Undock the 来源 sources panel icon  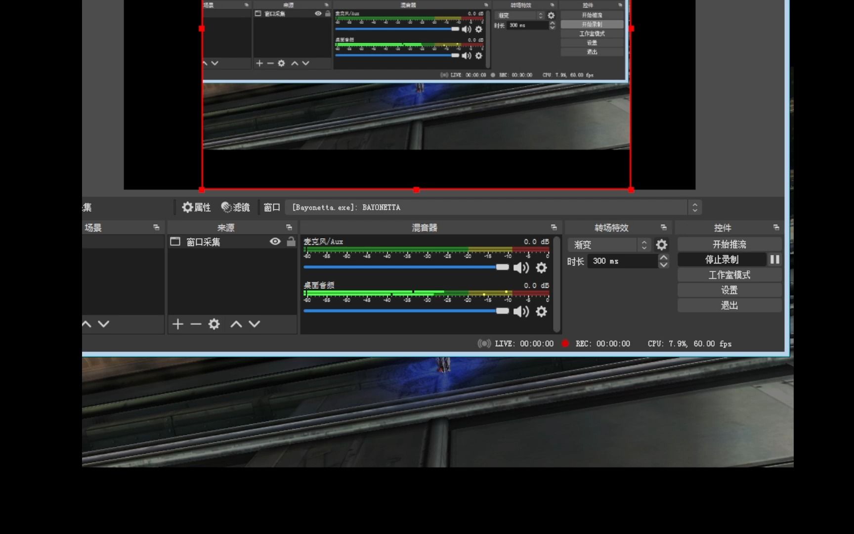click(289, 227)
